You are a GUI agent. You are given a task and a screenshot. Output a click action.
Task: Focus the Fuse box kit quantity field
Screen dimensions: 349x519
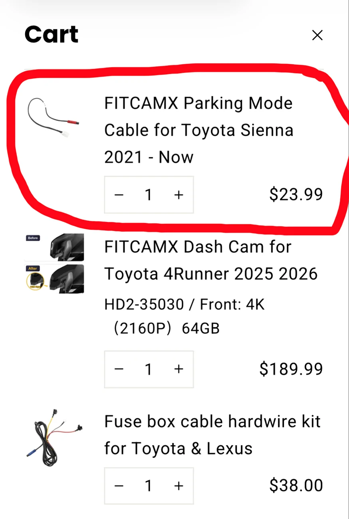pyautogui.click(x=149, y=486)
